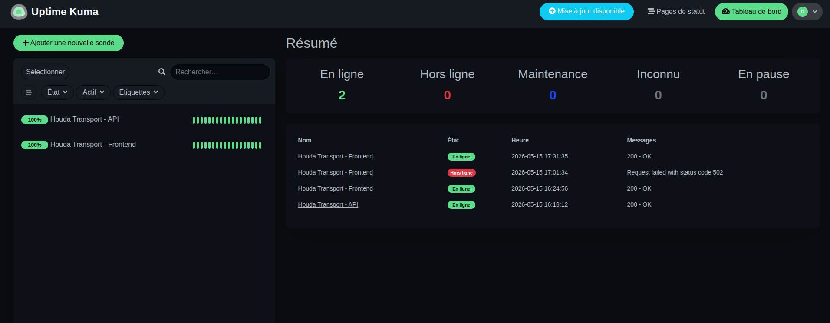Click the Nom column header
Viewport: 830px width, 323px height.
coord(305,140)
